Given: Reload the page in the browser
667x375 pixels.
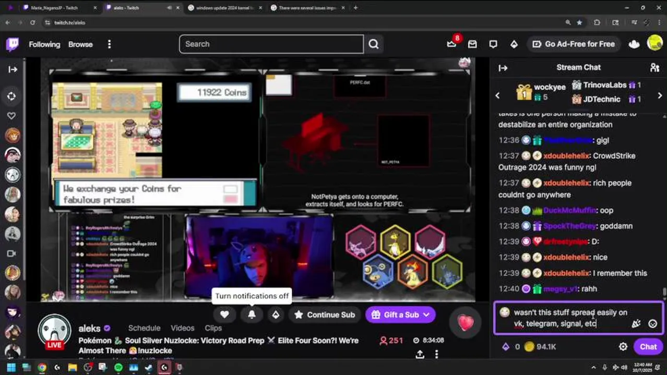Looking at the screenshot, I should click(32, 23).
